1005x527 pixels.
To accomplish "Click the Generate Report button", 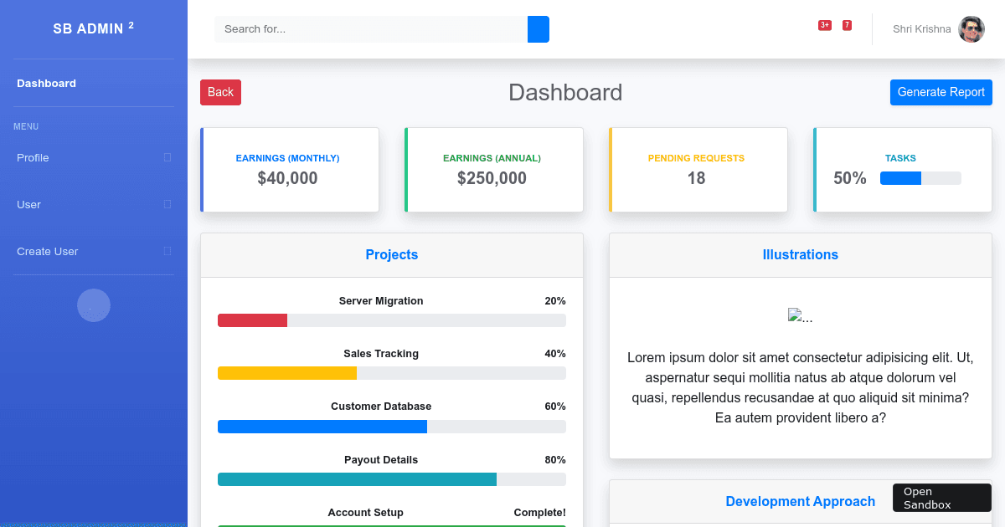I will point(941,92).
